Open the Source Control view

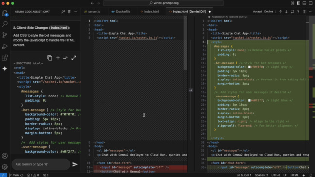coord(5,35)
